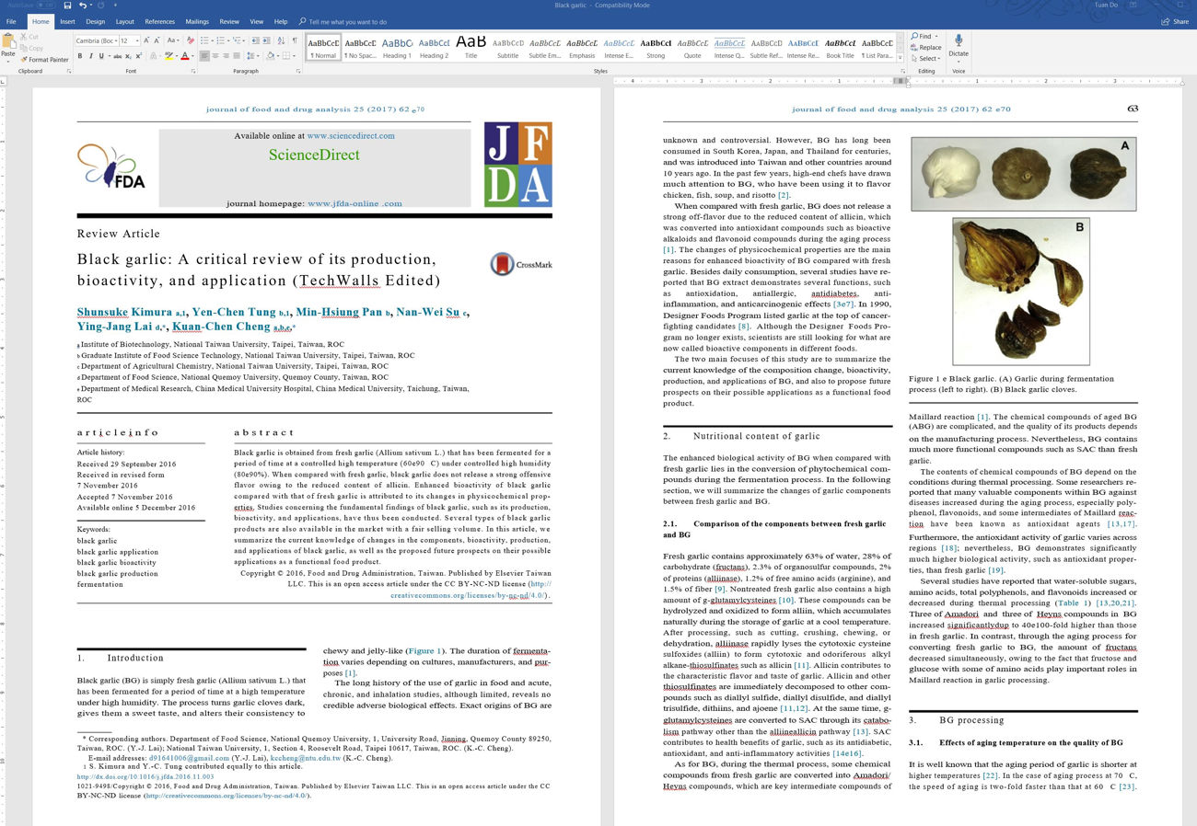
Task: Click the Find magnifier button
Action: tap(923, 37)
